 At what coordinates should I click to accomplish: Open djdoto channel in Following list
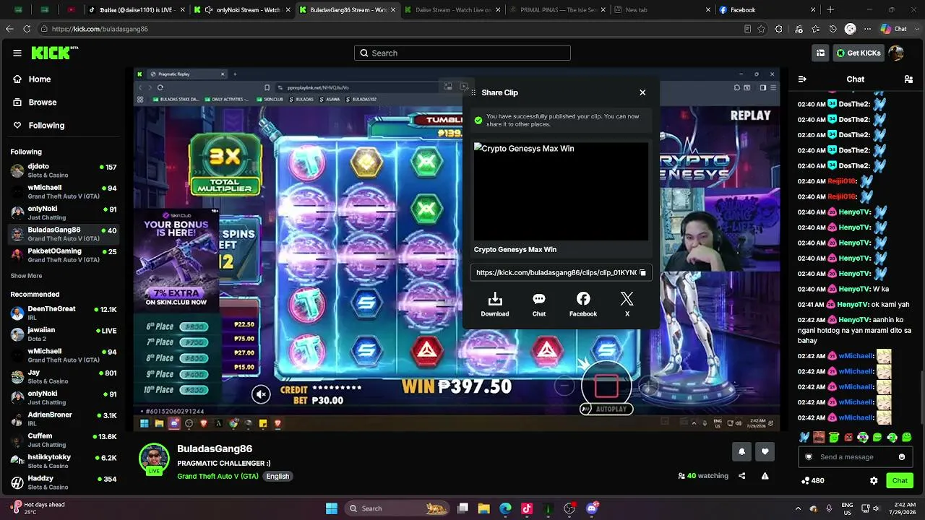click(64, 170)
